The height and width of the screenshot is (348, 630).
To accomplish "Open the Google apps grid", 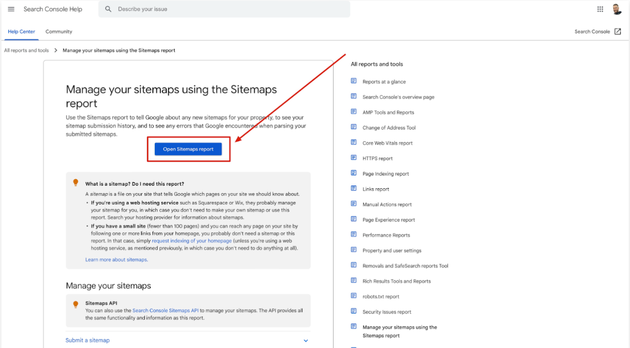I will pos(600,9).
